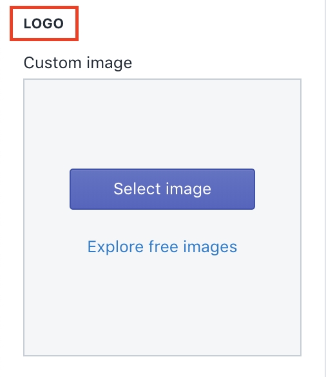Browse stock photos via Explore free images
326x377 pixels.
click(162, 247)
